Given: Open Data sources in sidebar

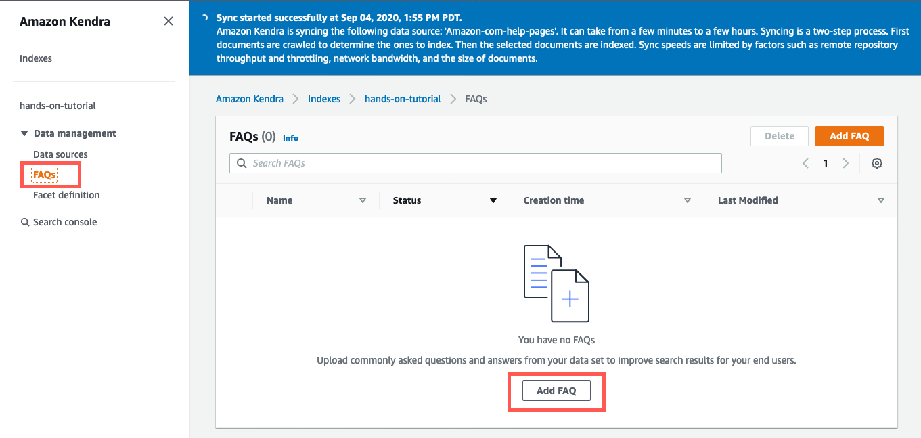Looking at the screenshot, I should click(60, 154).
